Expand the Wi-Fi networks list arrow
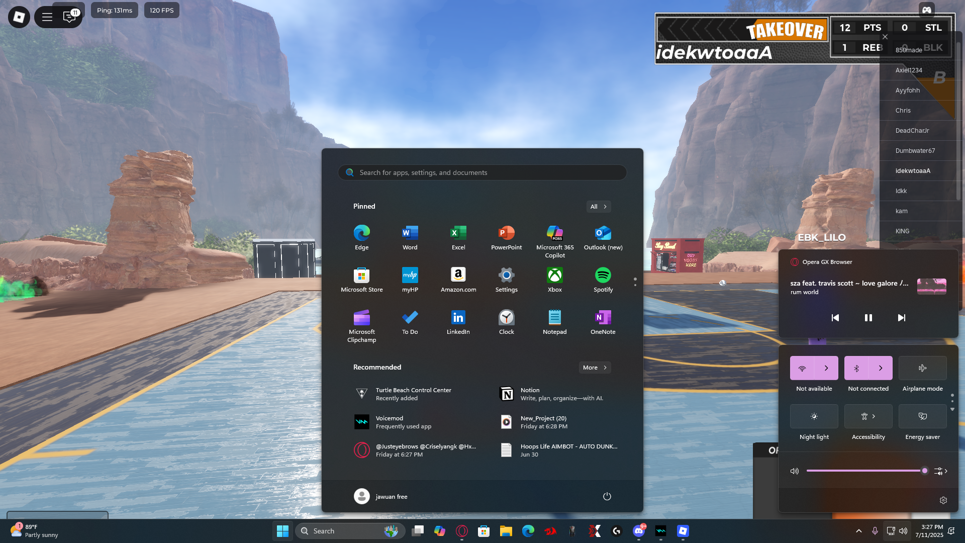Screen dimensions: 965x543 [826, 368]
